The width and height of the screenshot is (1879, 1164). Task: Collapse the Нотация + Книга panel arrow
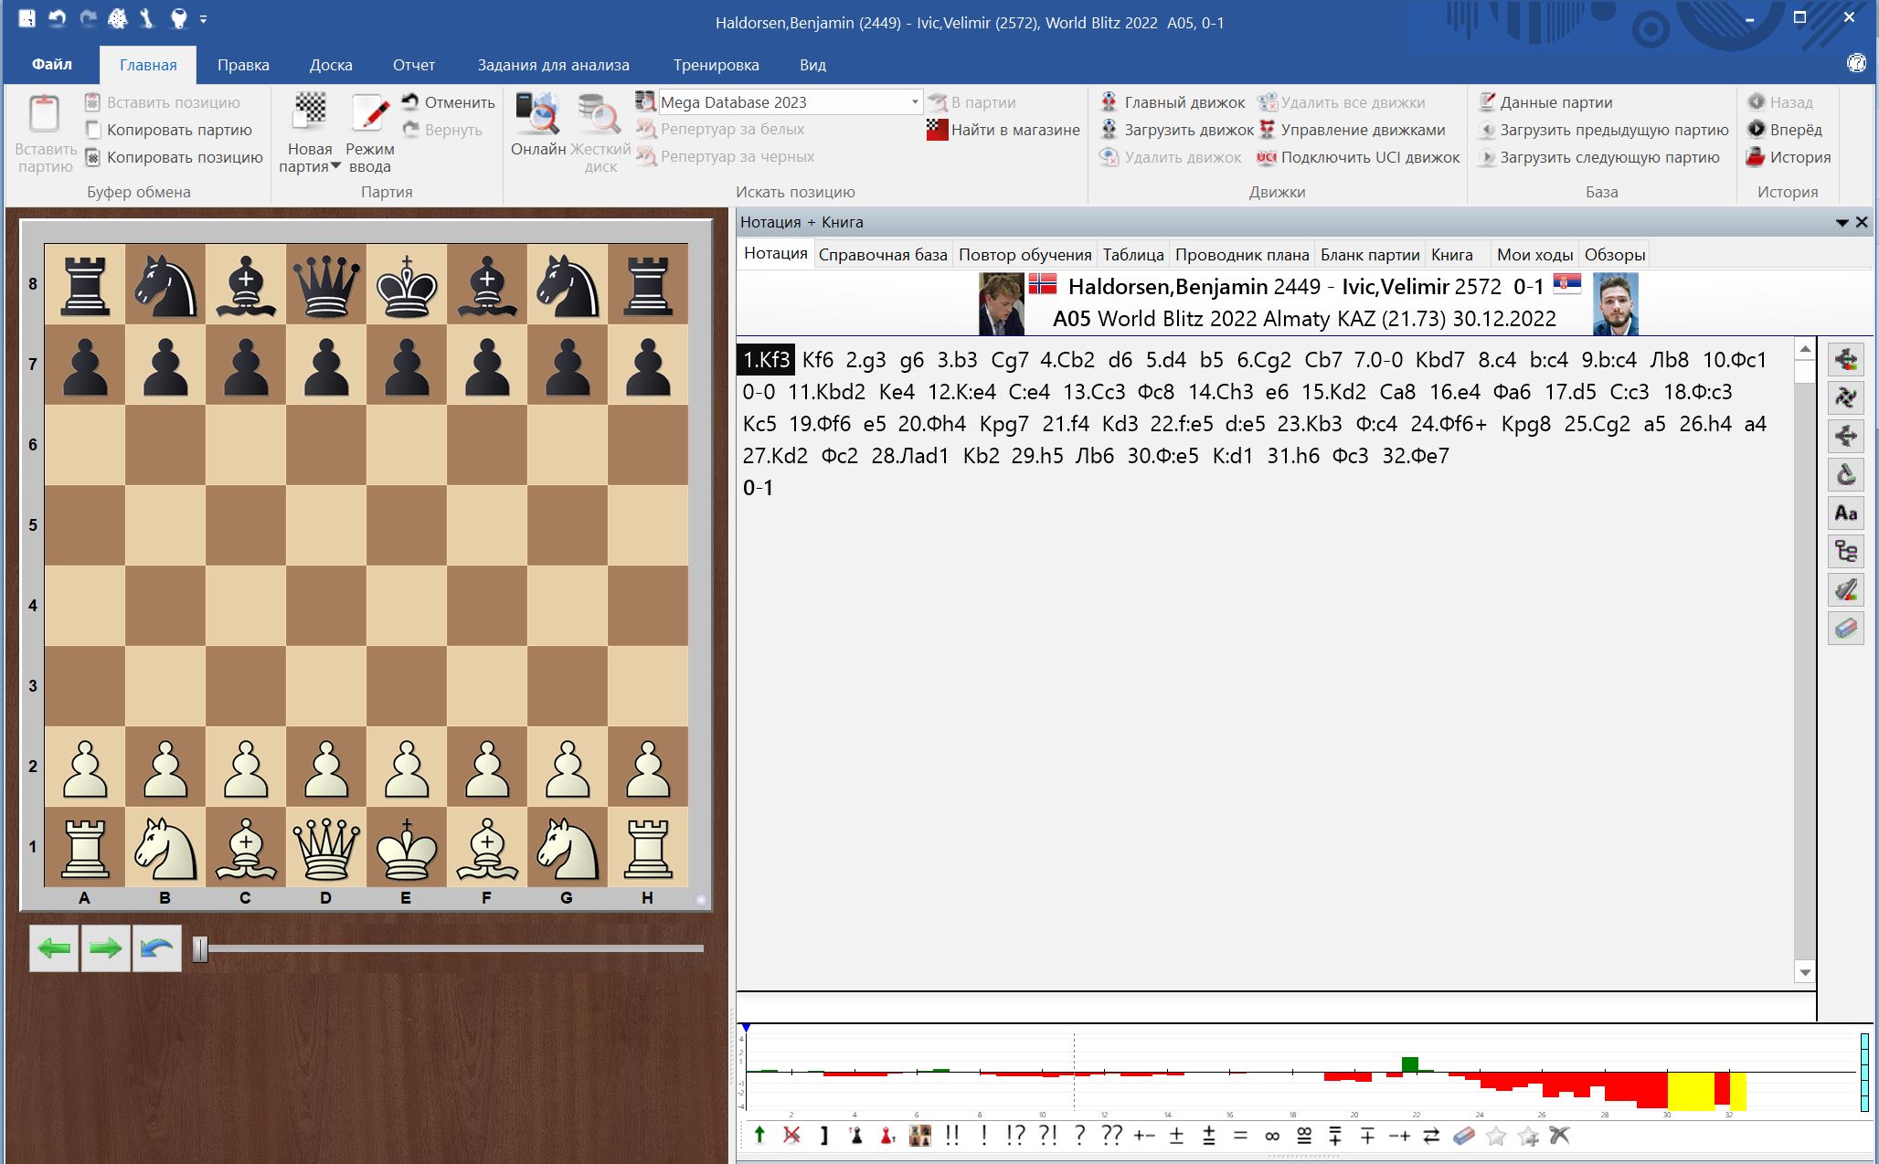click(x=1842, y=223)
